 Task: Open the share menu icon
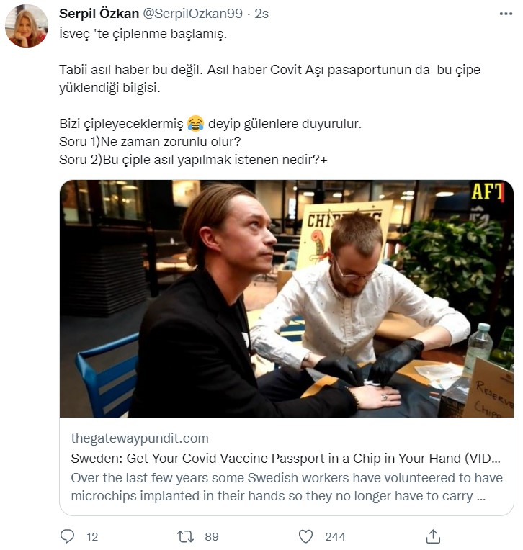433,536
